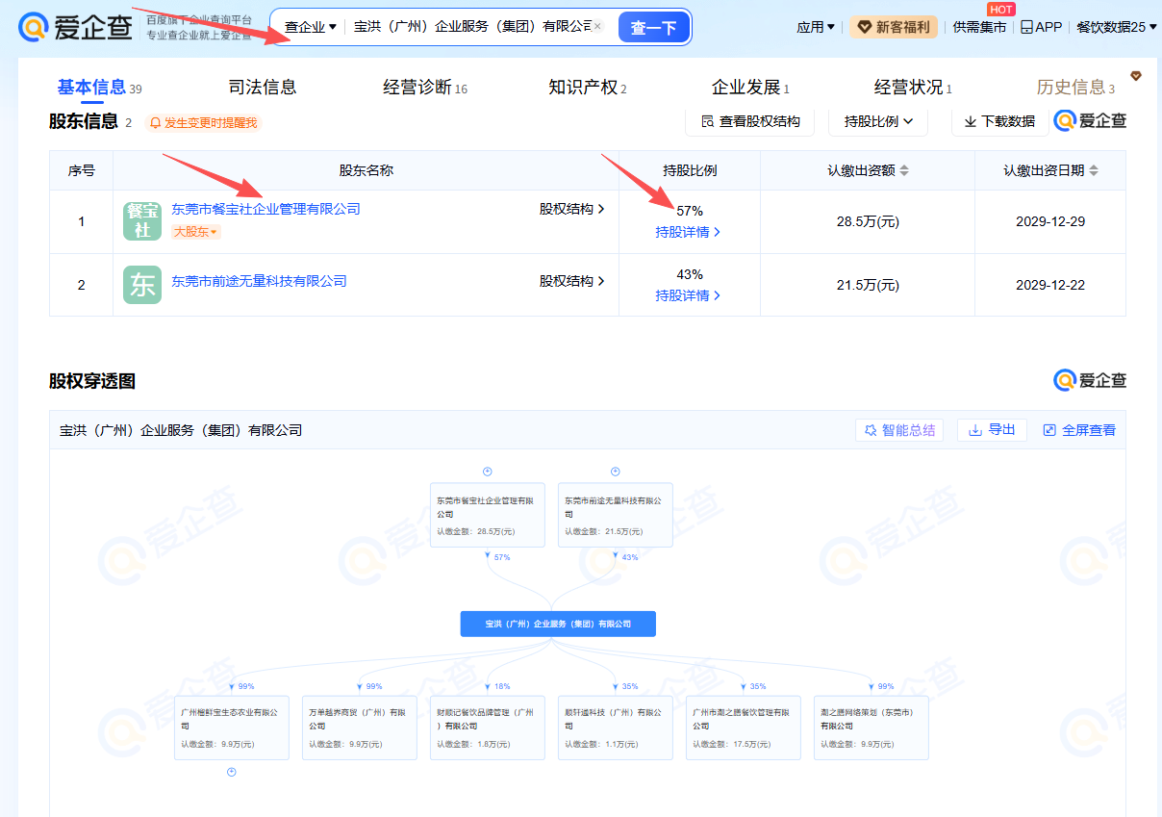Expand the plus icon above 东莞市前途无量科技 chart node
Image resolution: width=1162 pixels, height=817 pixels.
[x=616, y=472]
